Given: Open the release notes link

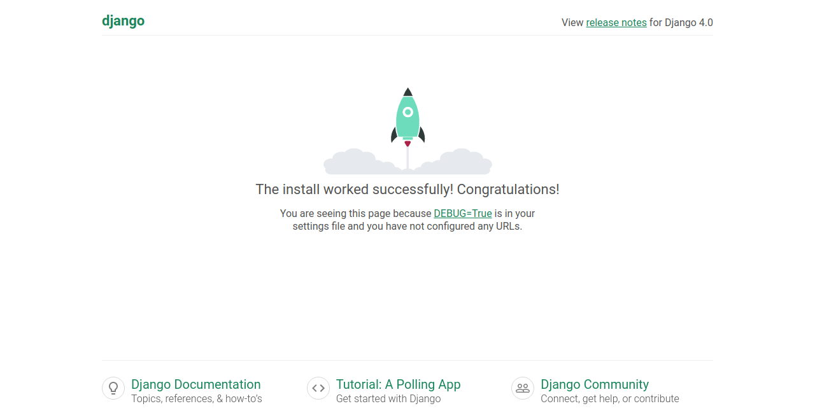Looking at the screenshot, I should [616, 23].
